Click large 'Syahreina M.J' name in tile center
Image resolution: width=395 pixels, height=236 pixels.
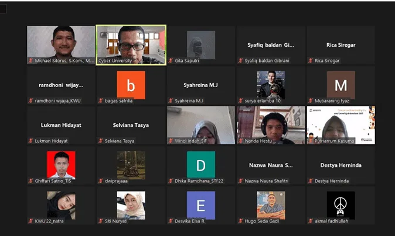click(x=201, y=85)
